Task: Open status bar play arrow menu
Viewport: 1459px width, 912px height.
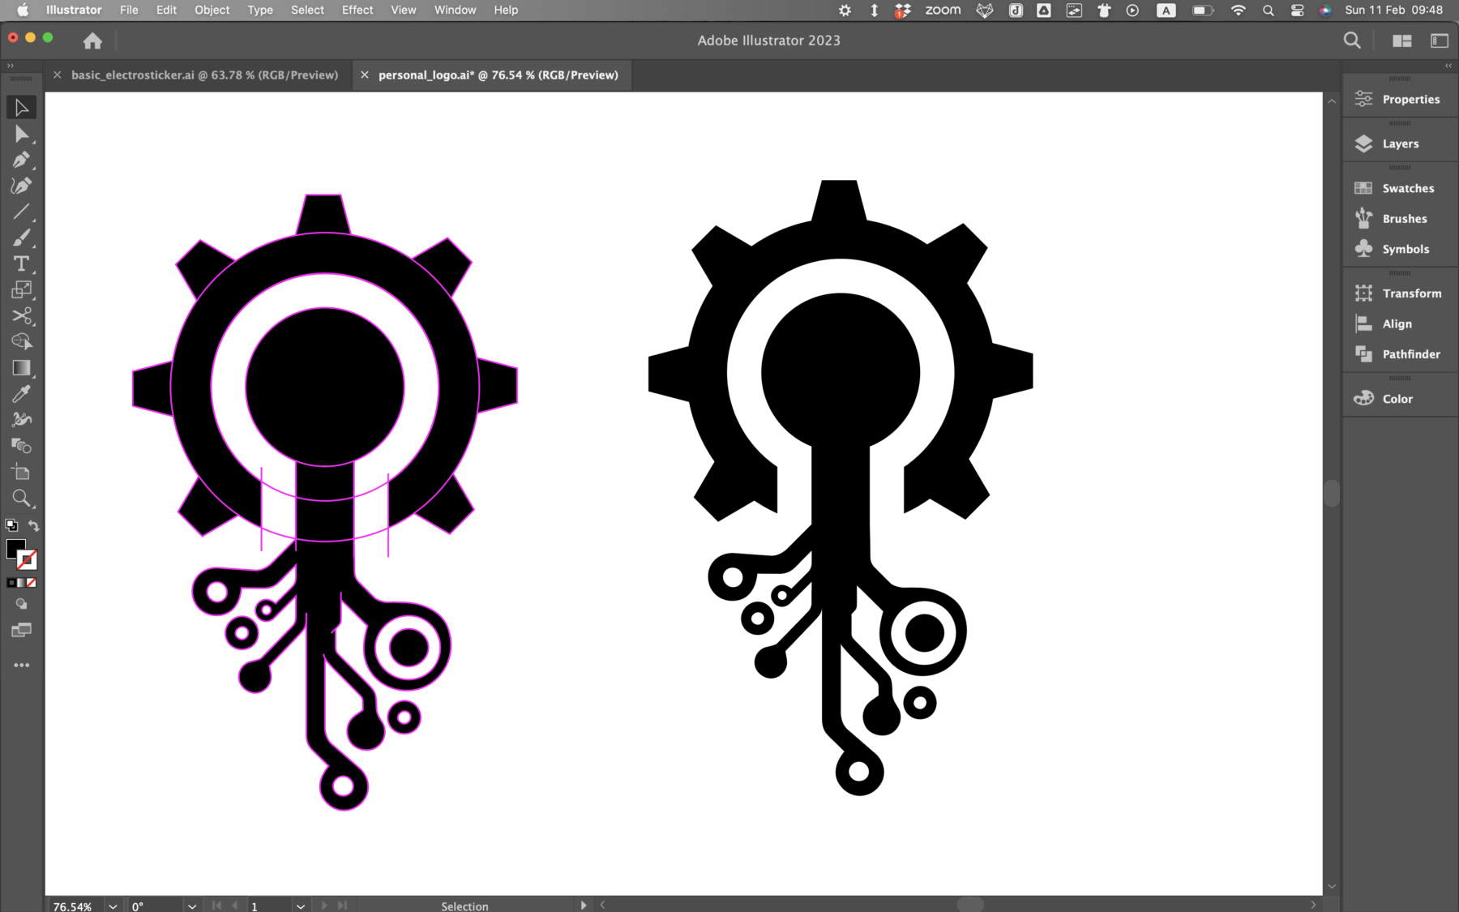Action: [583, 906]
